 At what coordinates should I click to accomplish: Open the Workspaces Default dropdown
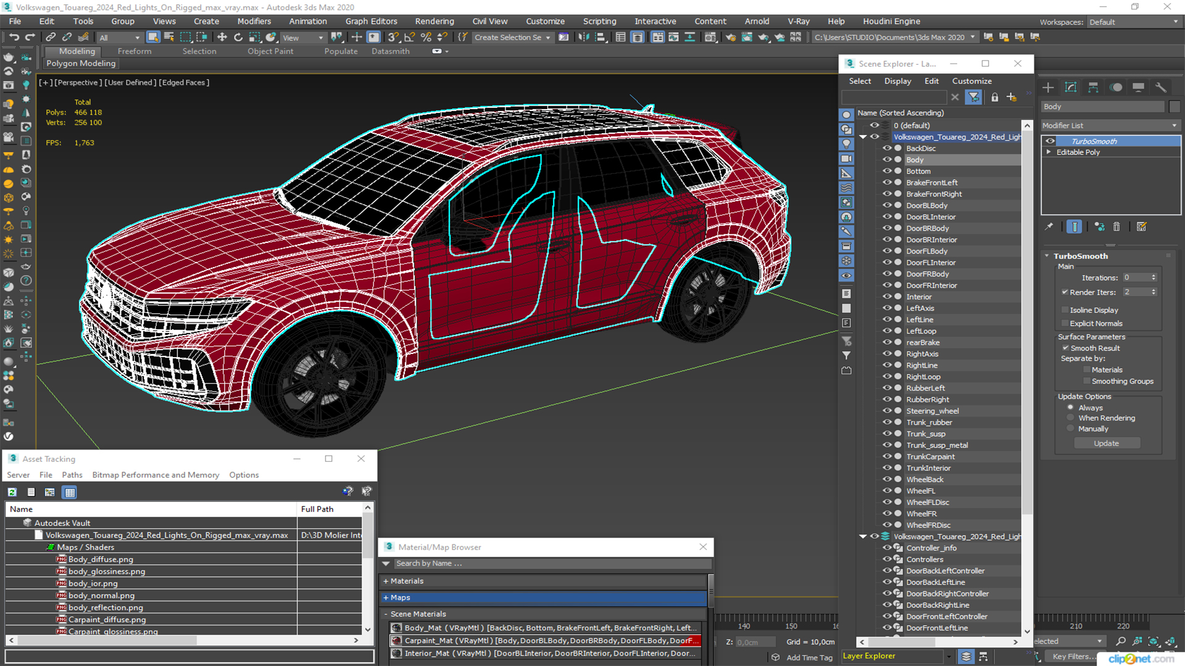[1133, 22]
